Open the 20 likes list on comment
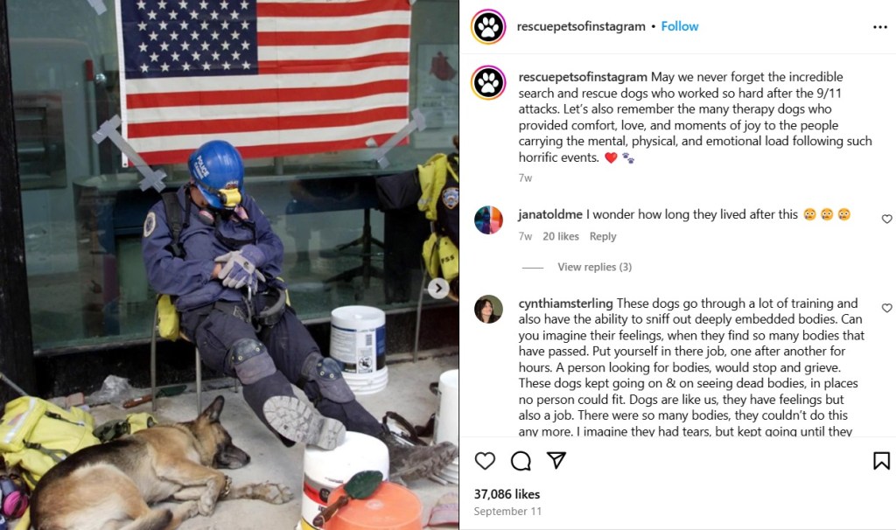The width and height of the screenshot is (896, 530). 561,236
